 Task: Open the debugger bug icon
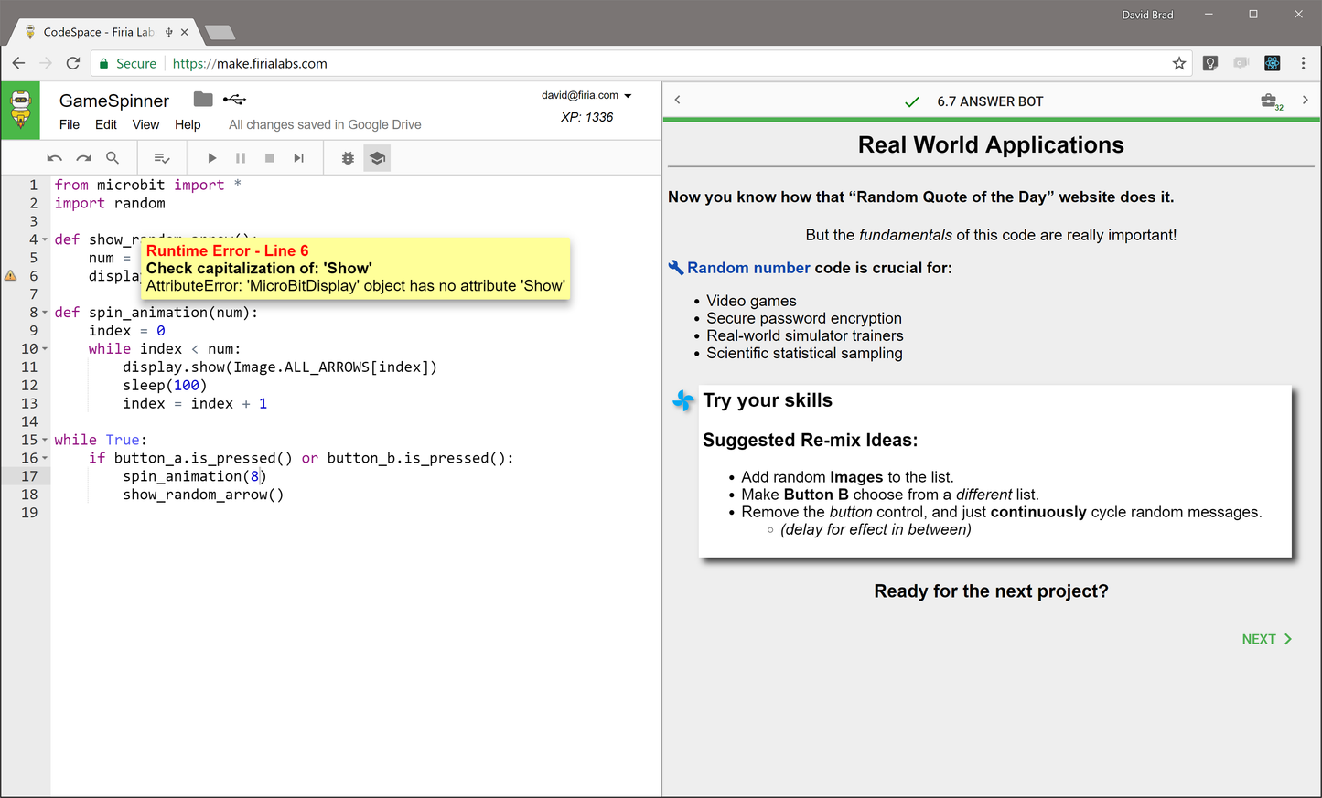[x=347, y=157]
